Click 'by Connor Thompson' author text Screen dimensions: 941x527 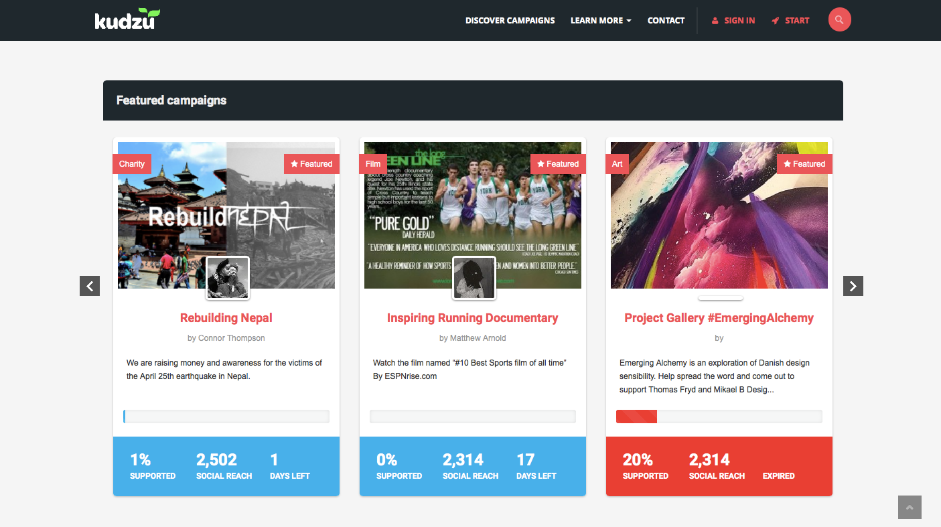tap(226, 338)
